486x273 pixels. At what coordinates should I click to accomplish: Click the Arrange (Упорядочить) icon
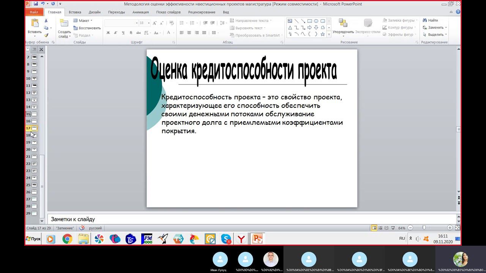(x=343, y=24)
